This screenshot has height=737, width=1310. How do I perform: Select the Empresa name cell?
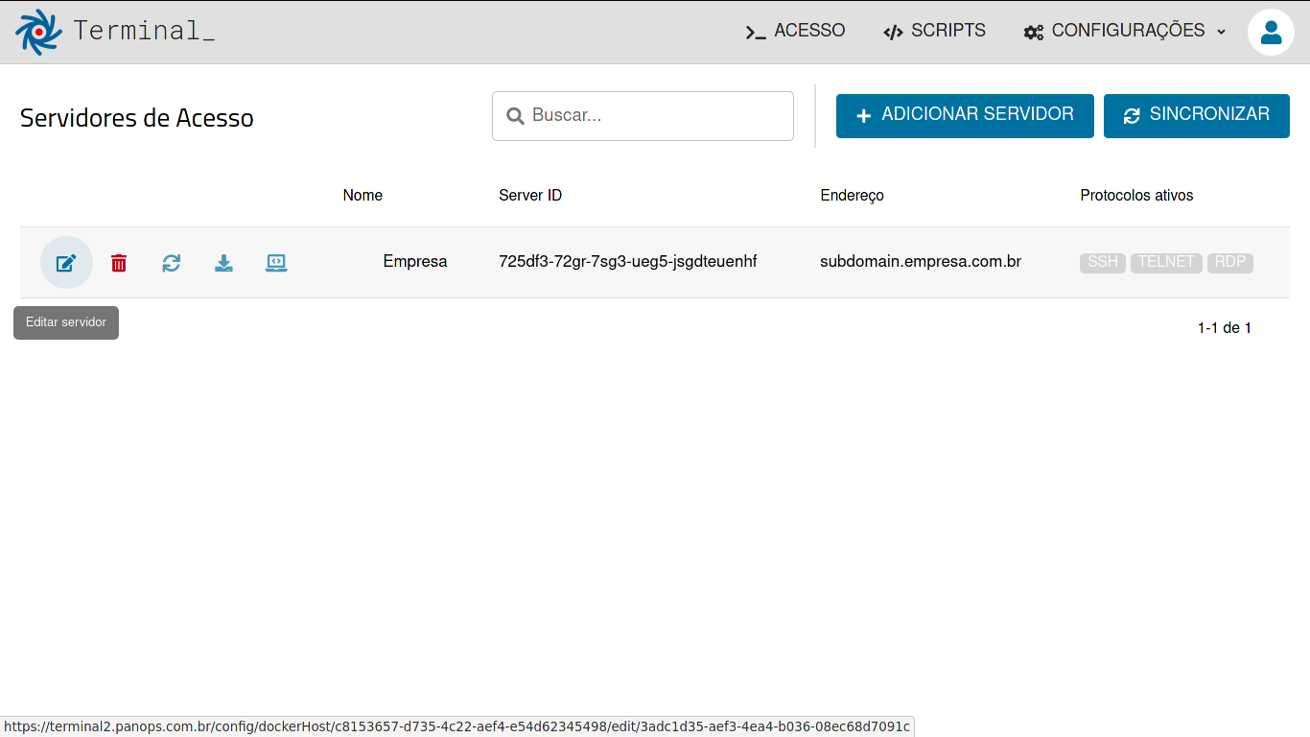click(x=415, y=261)
